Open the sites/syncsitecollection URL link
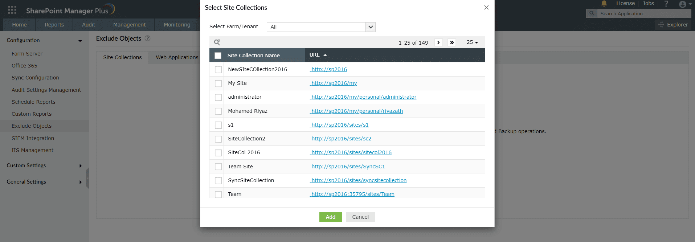 click(359, 180)
